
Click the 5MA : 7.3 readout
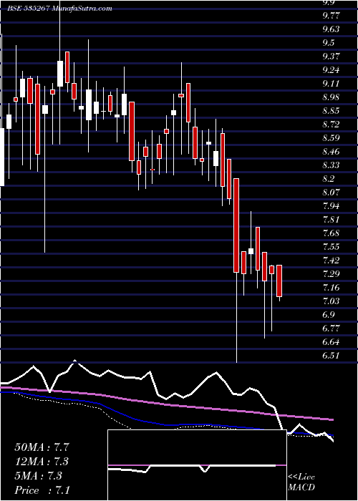[39, 476]
